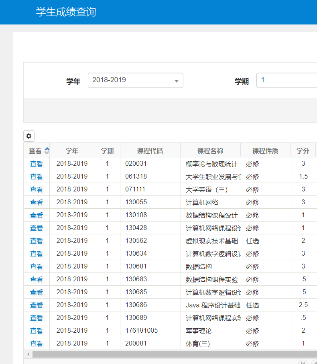This screenshot has height=364, width=317.
Task: Select course code 200081 cell
Action: (x=150, y=344)
